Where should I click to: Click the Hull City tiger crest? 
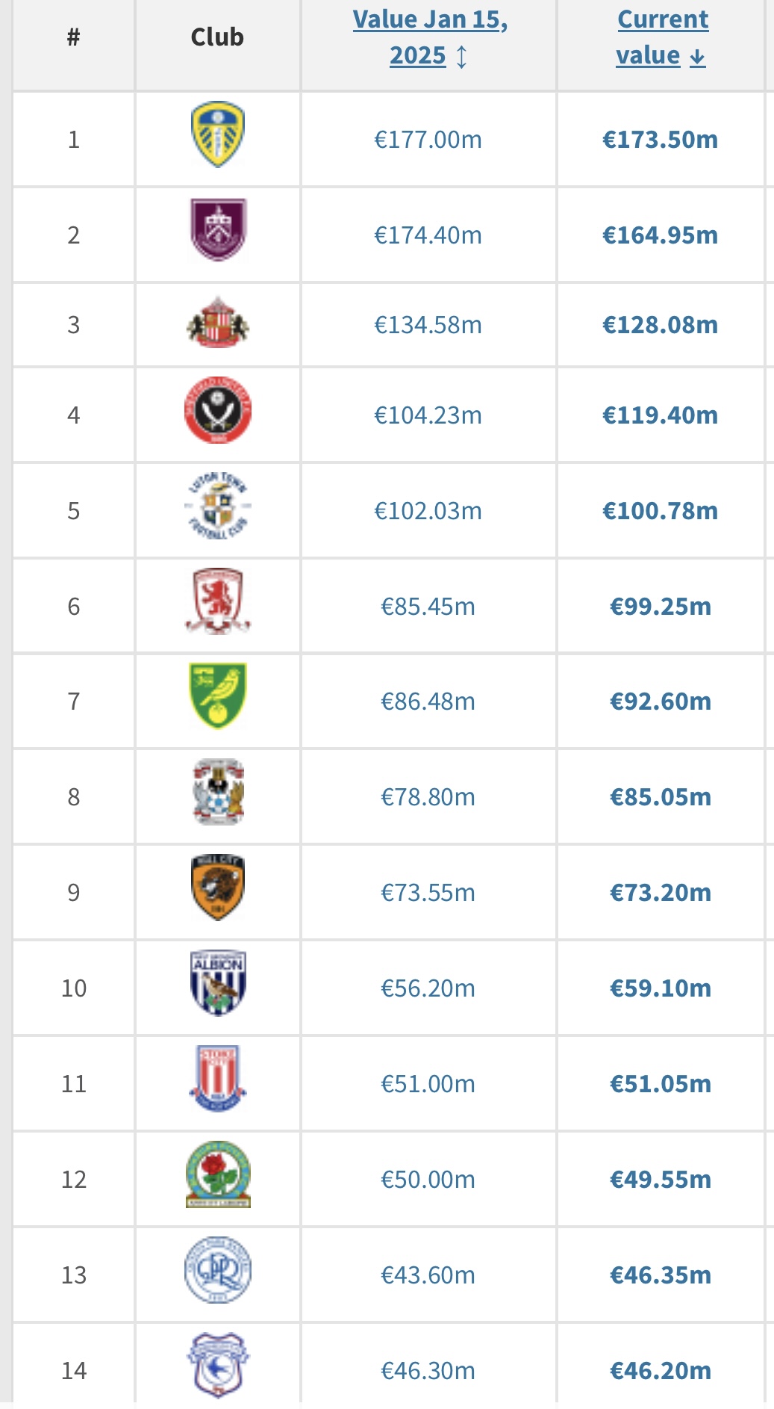pos(217,888)
